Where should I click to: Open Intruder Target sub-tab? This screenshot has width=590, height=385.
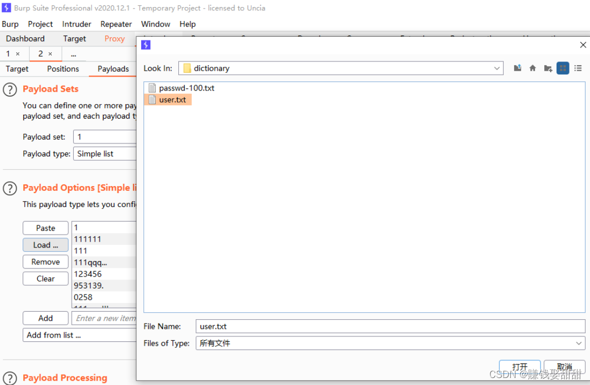click(x=17, y=69)
